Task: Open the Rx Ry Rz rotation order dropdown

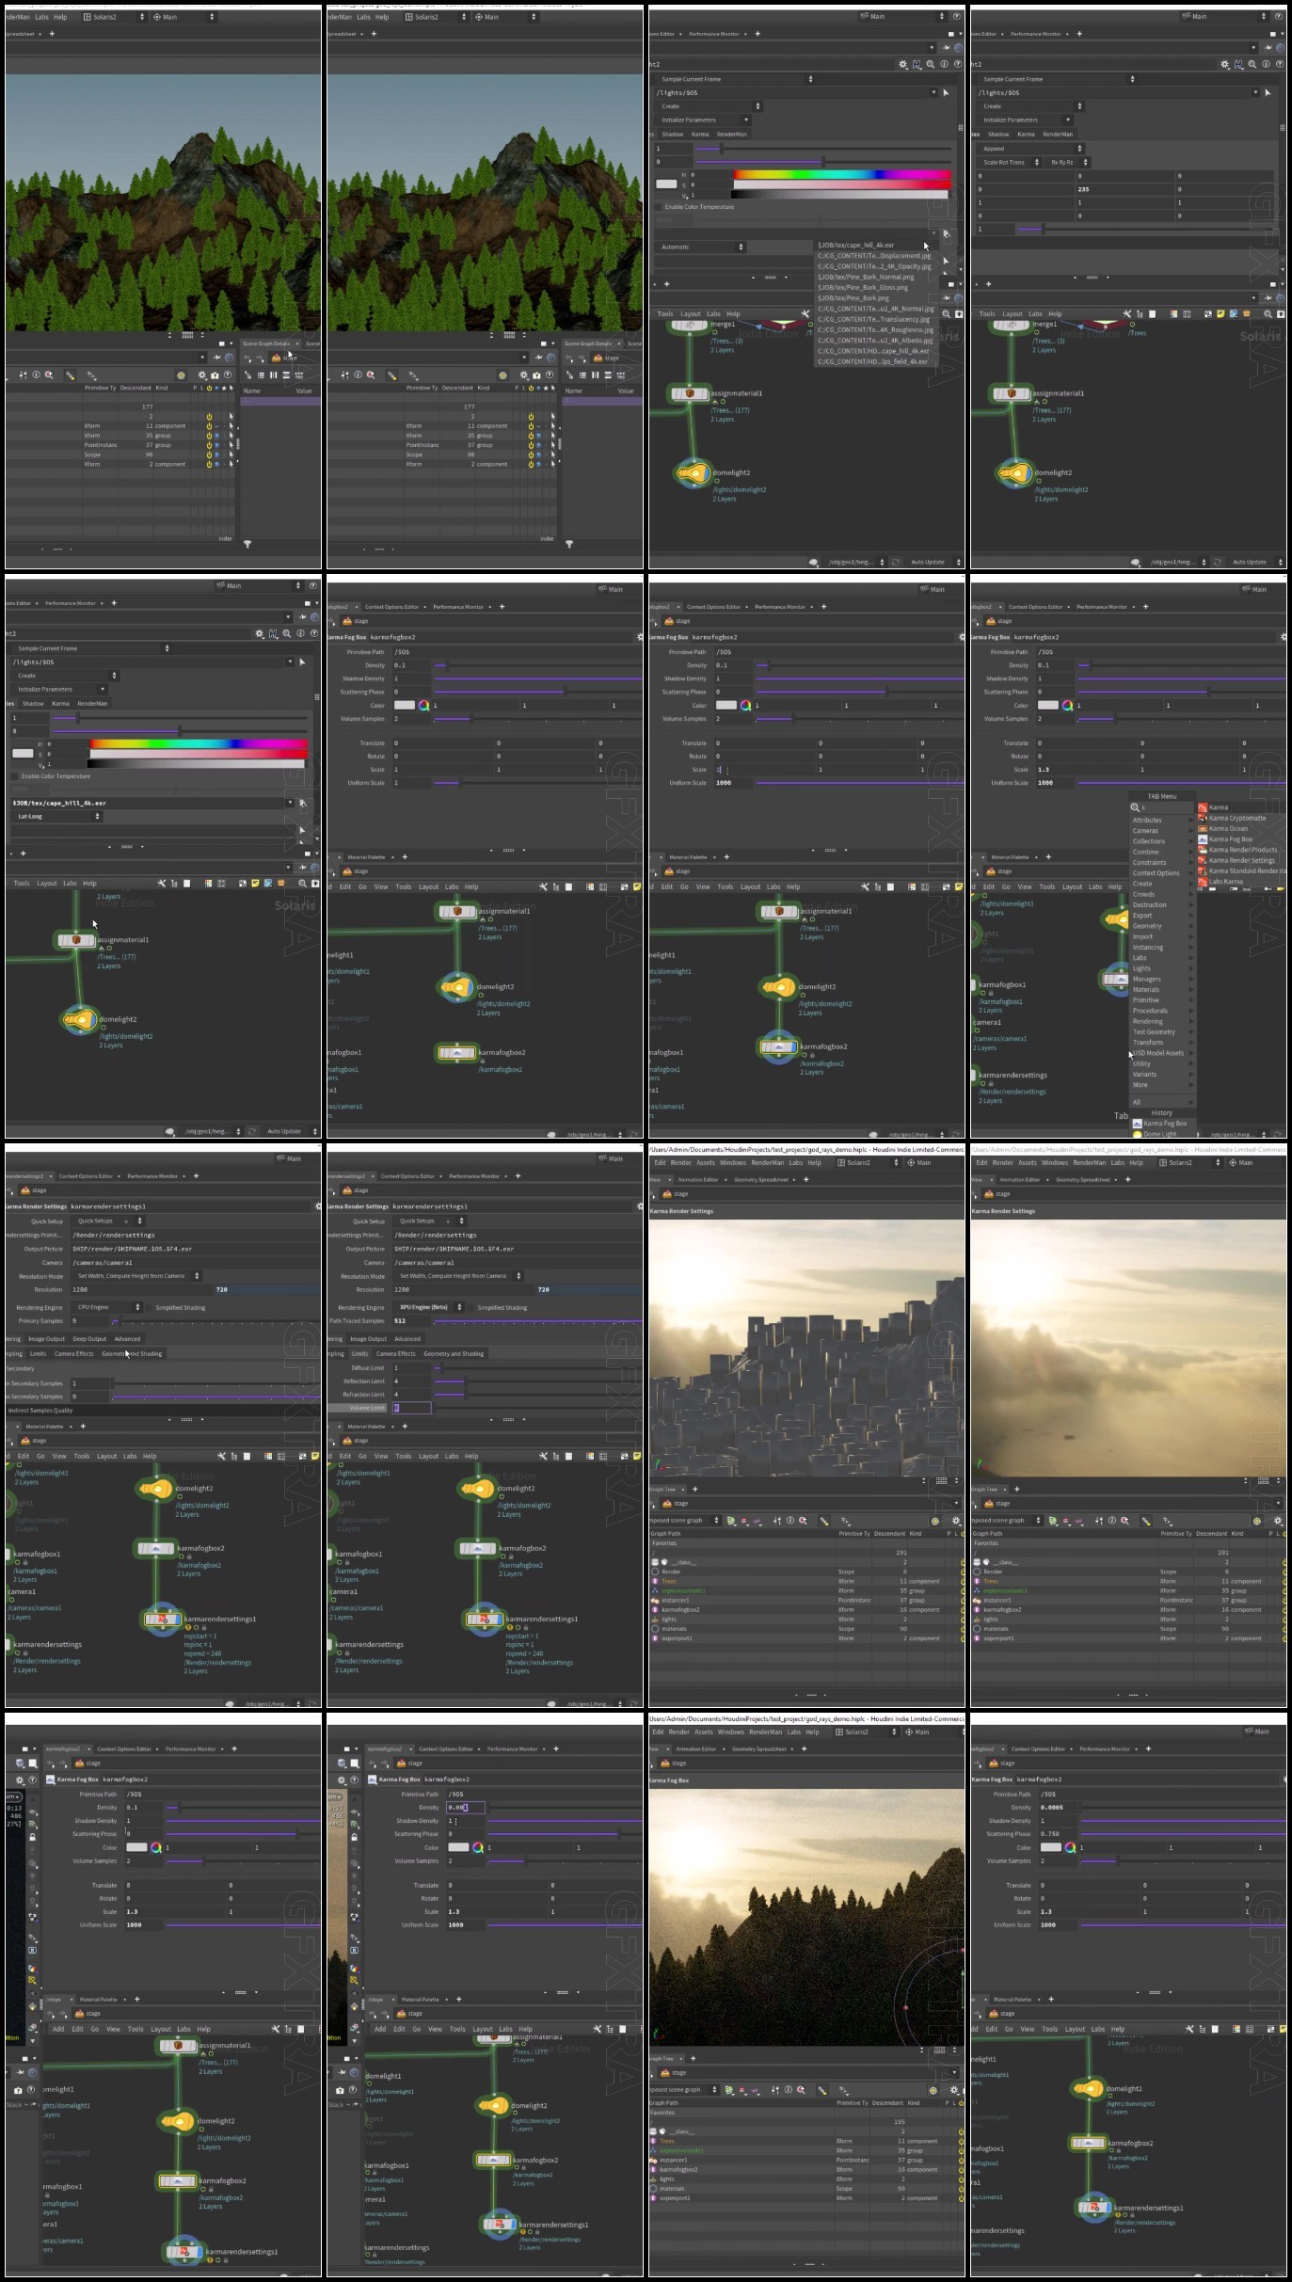Action: click(1067, 162)
